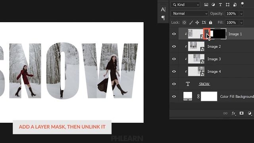Viewport: 254px width, 143px height.
Task: Click the Color Fill Background mask link icon
Action: point(198,97)
